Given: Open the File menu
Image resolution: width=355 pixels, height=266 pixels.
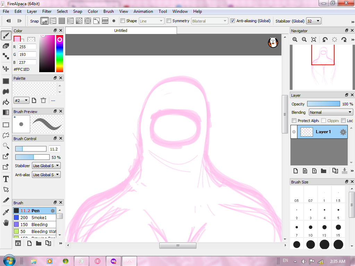Looking at the screenshot, I should tap(6, 11).
